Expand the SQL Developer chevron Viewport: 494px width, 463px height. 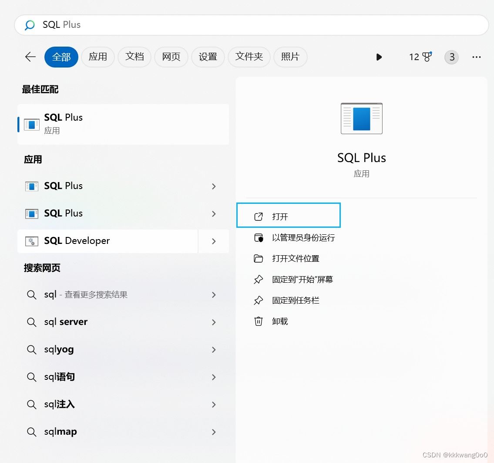(214, 241)
